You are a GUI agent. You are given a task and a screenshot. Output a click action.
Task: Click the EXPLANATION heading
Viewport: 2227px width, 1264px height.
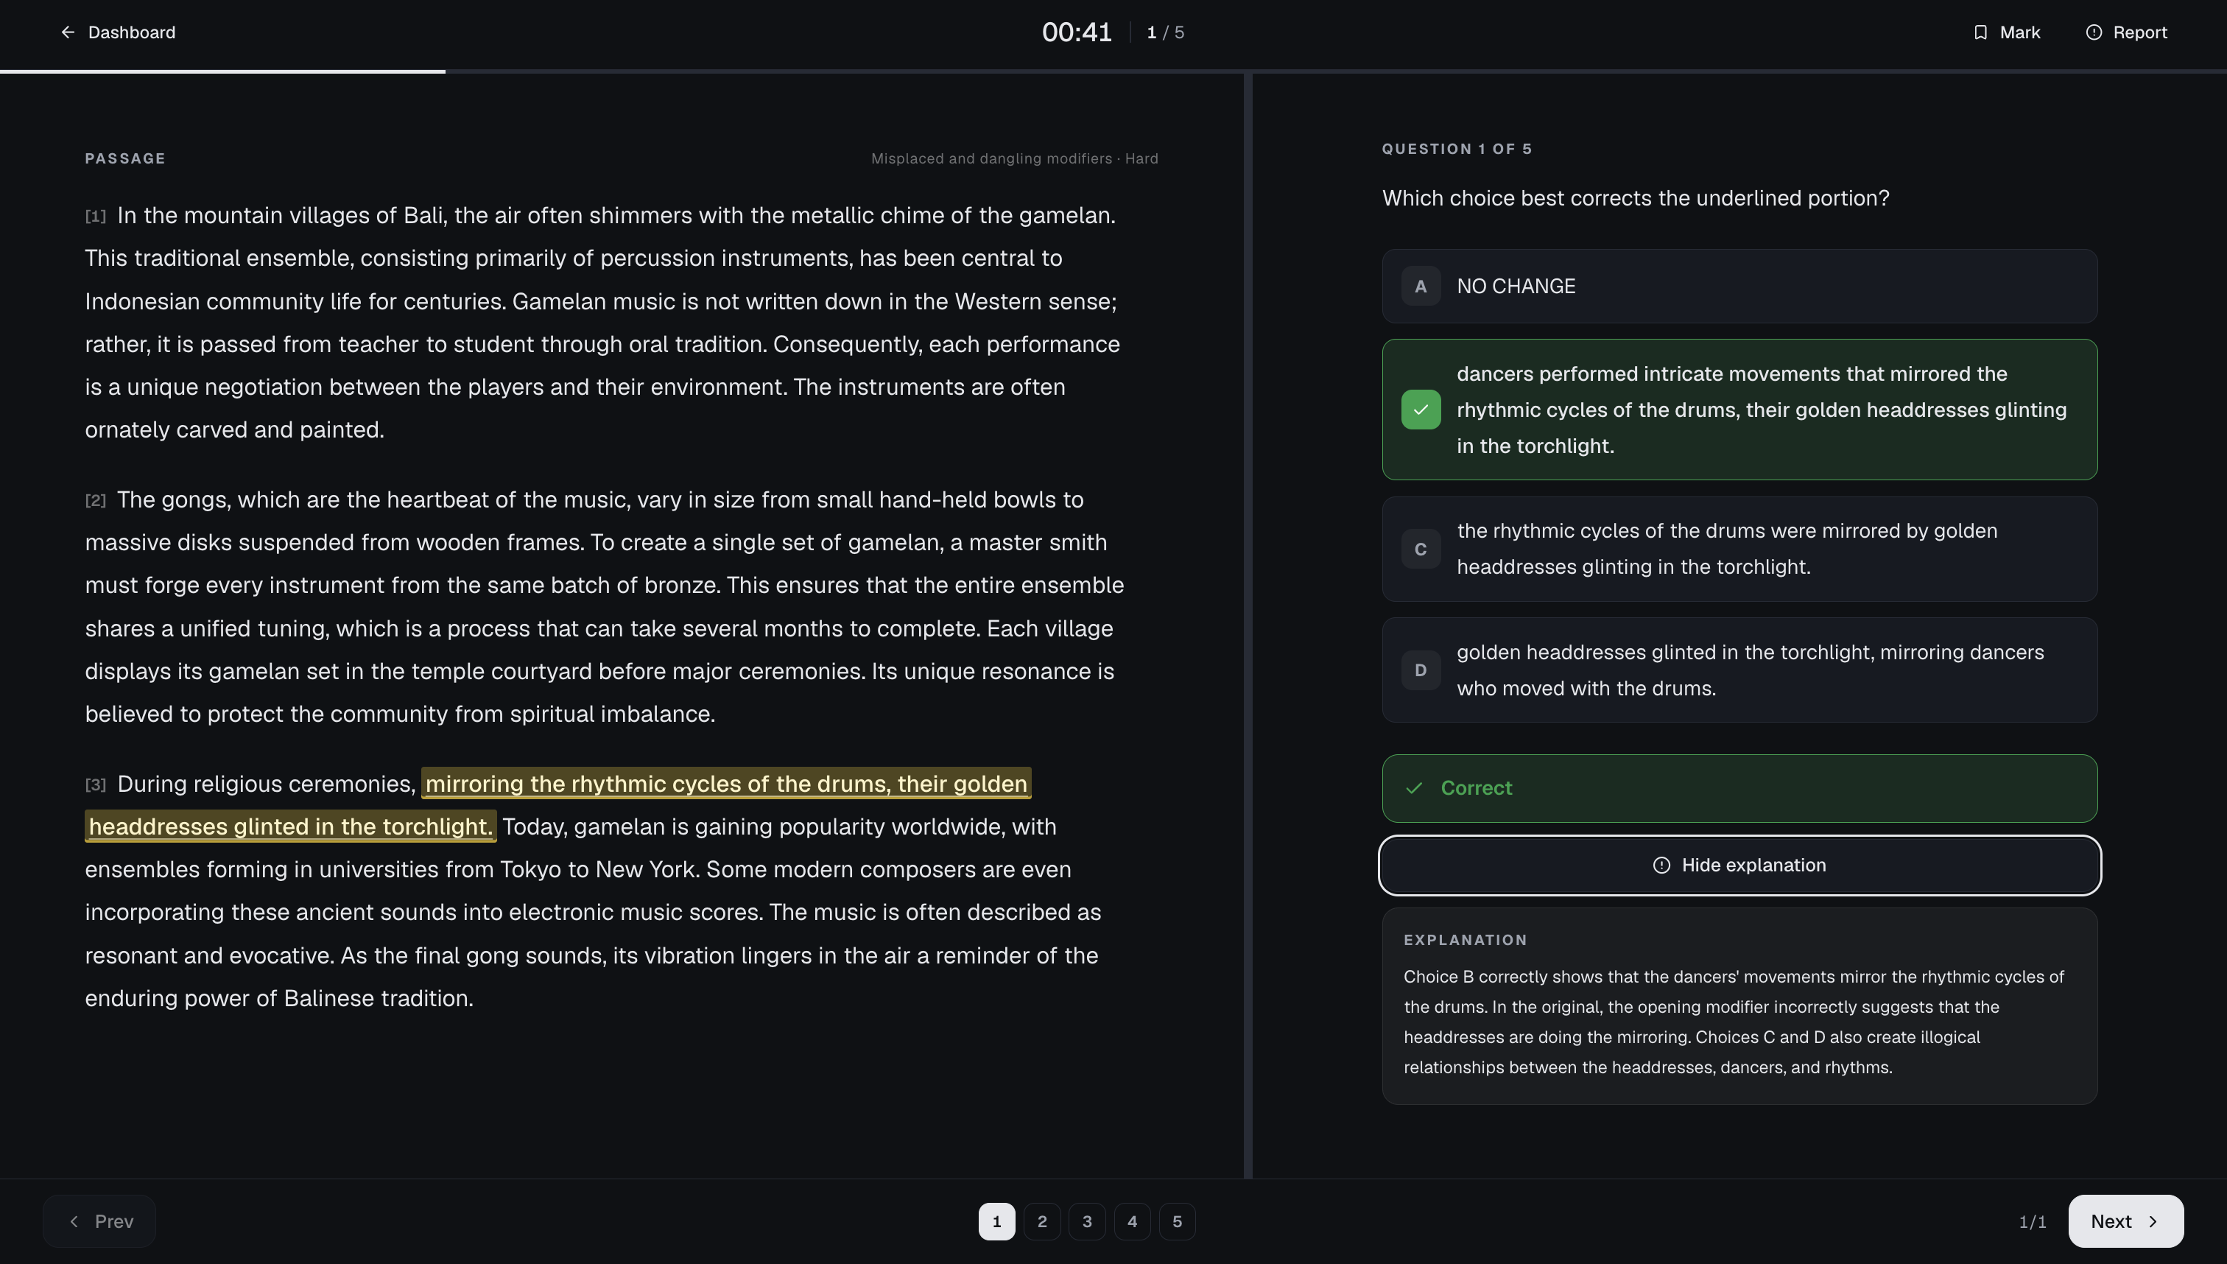(1465, 940)
